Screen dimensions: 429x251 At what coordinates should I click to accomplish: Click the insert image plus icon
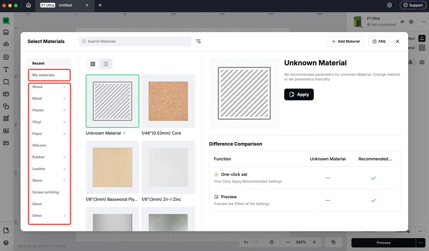6,57
